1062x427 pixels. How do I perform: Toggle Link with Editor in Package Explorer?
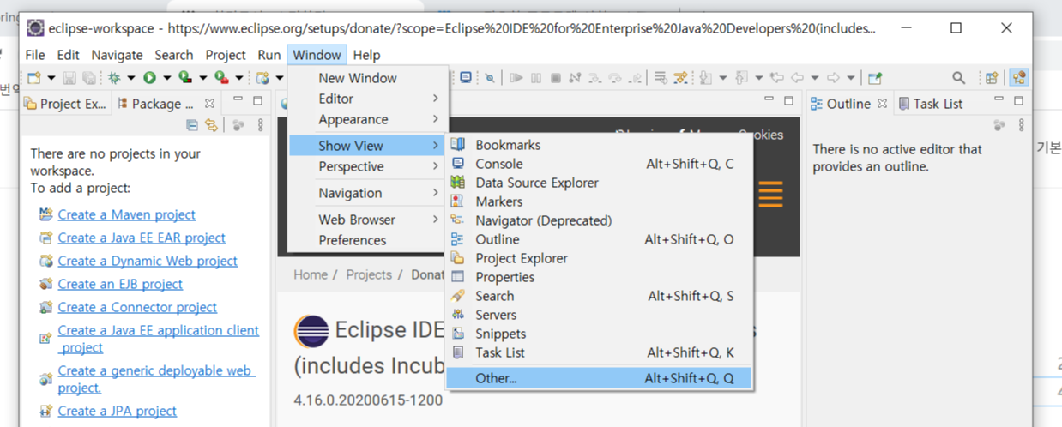210,125
